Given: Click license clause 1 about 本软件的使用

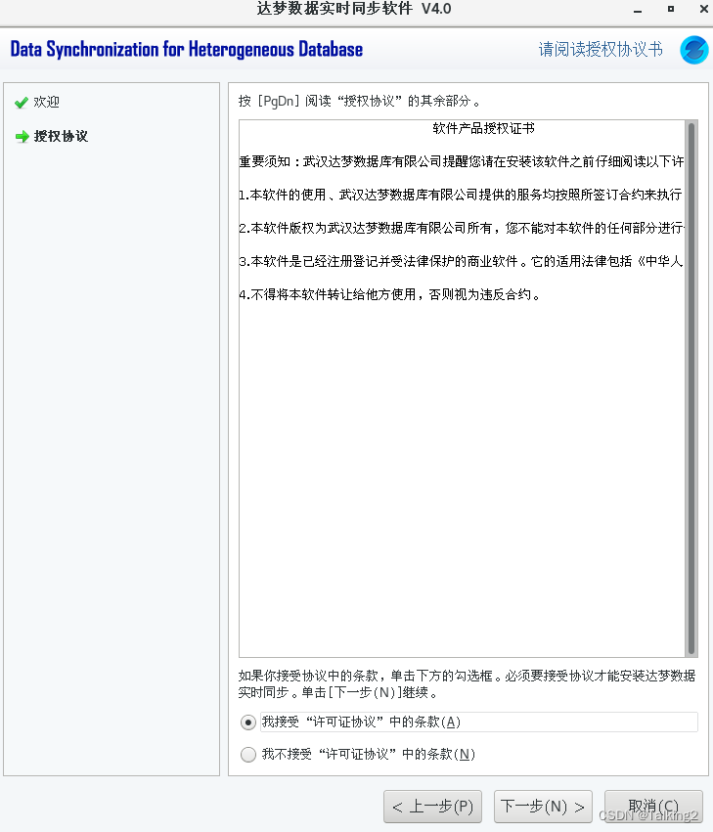Looking at the screenshot, I should coord(461,195).
